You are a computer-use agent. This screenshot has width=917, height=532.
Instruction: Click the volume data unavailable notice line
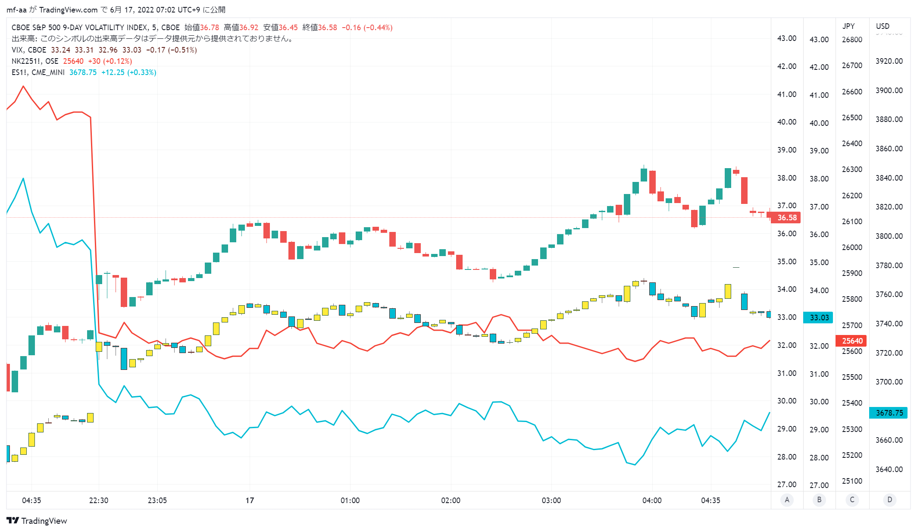153,39
